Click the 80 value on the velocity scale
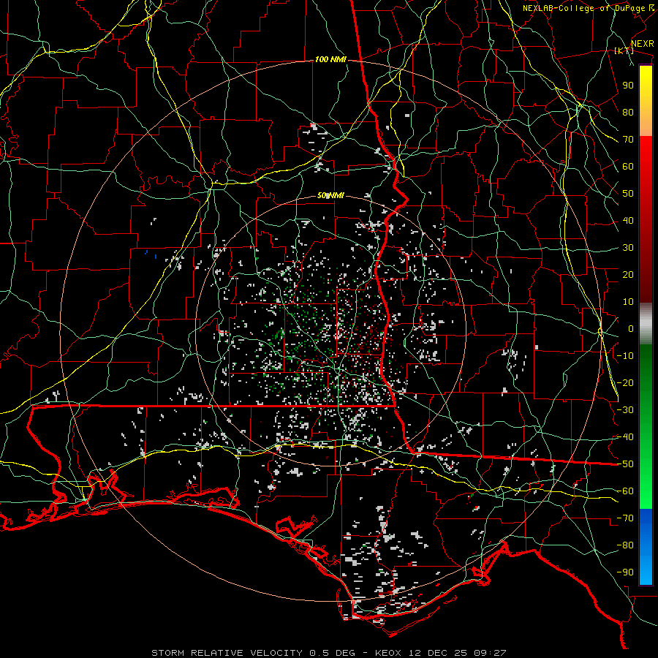The image size is (658, 658). click(x=628, y=113)
